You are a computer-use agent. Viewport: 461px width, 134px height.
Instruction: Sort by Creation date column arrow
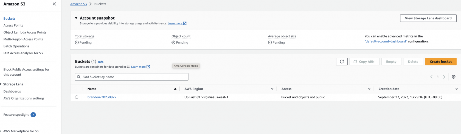pyautogui.click(x=457, y=89)
